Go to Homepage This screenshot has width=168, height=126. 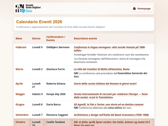point(142,8)
